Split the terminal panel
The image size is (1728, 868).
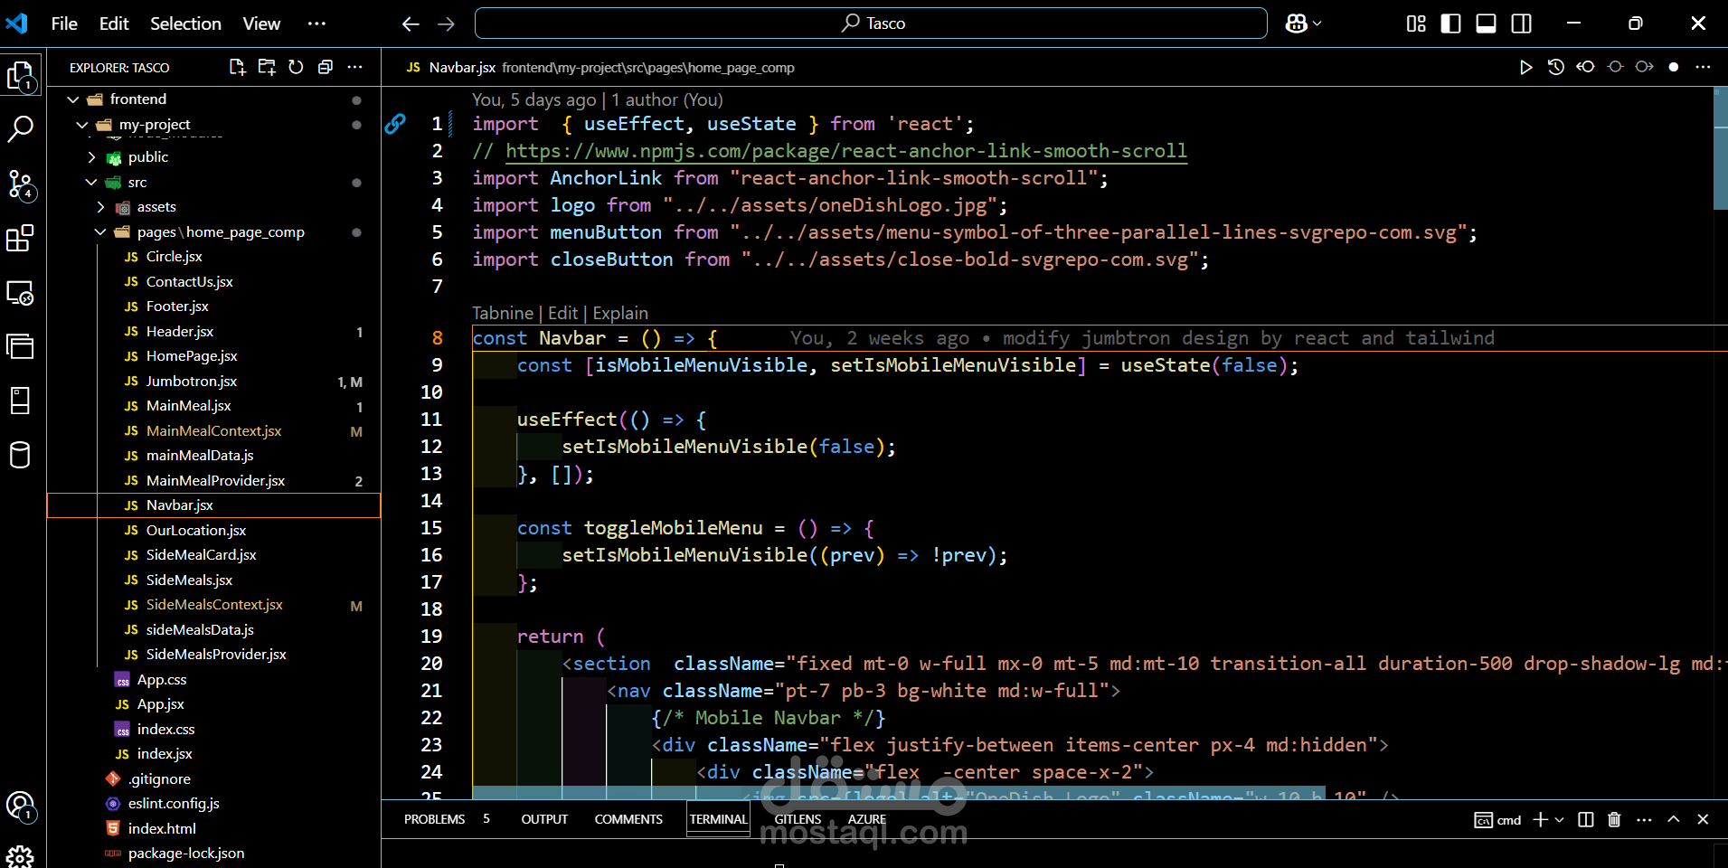(1585, 819)
